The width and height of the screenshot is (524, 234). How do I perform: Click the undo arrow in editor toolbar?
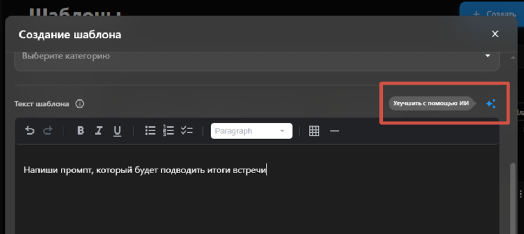click(30, 131)
